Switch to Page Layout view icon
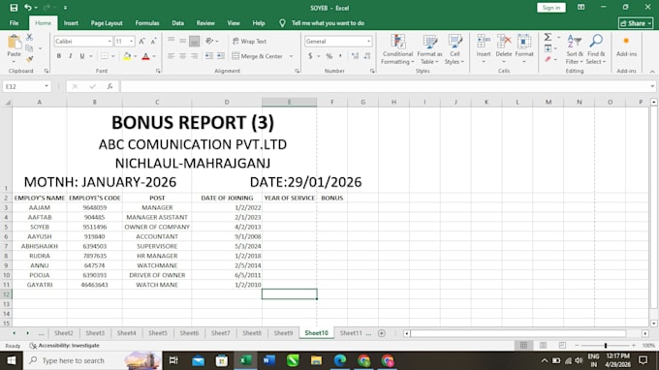 click(543, 345)
